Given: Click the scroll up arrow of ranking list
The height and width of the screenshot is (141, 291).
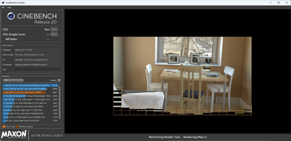Looking at the screenshot, I should pyautogui.click(x=60, y=85).
